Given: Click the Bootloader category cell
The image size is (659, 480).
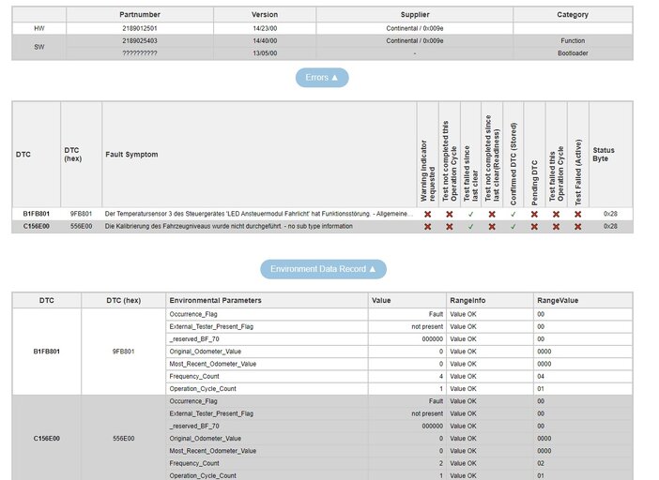Looking at the screenshot, I should 573,53.
